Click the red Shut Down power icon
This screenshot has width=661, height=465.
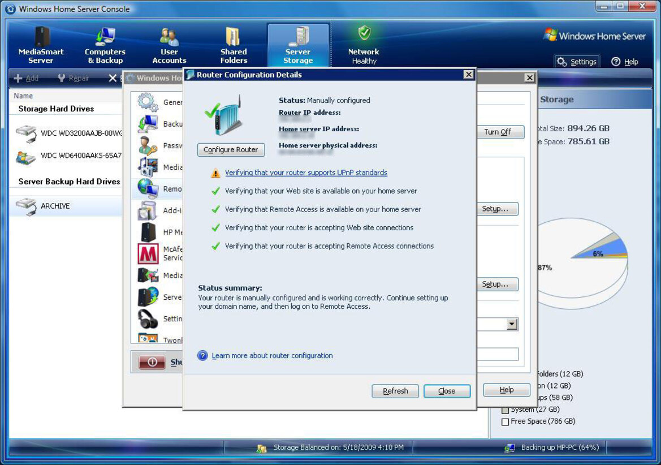click(152, 361)
